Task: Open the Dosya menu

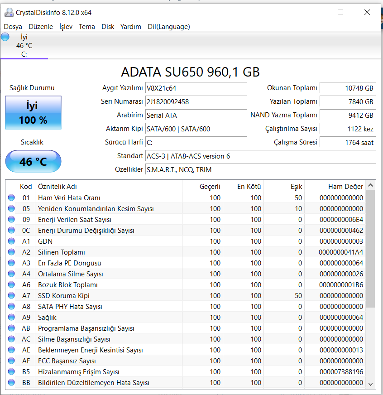Action: click(13, 27)
